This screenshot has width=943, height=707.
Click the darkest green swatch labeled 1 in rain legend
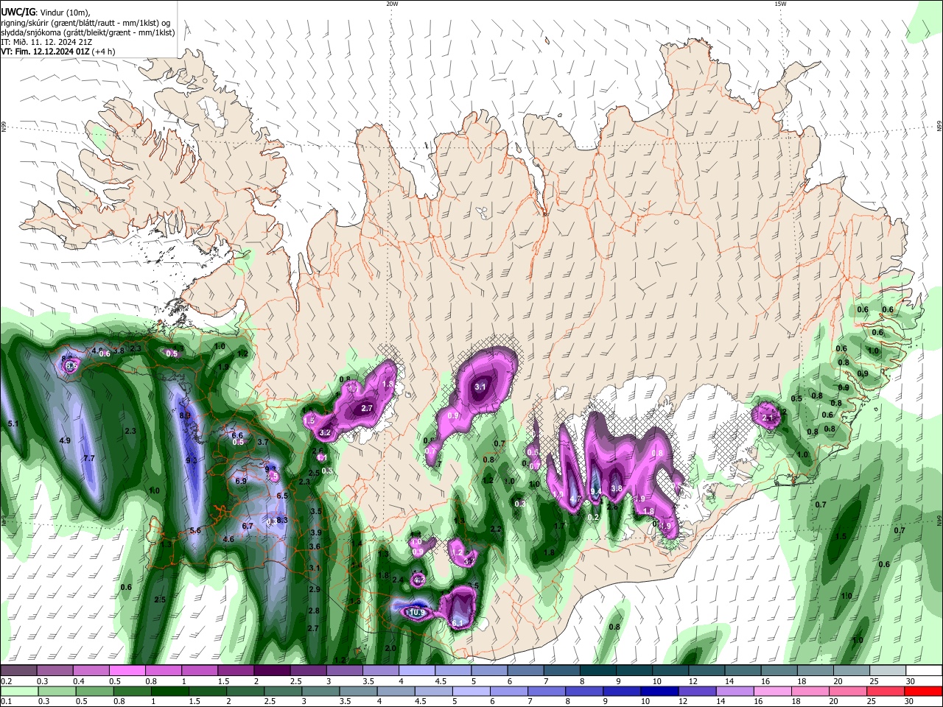[169, 692]
